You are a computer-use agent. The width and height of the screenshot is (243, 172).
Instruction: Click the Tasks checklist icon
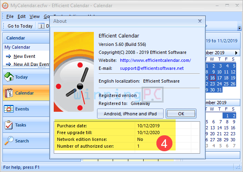coord(9,125)
